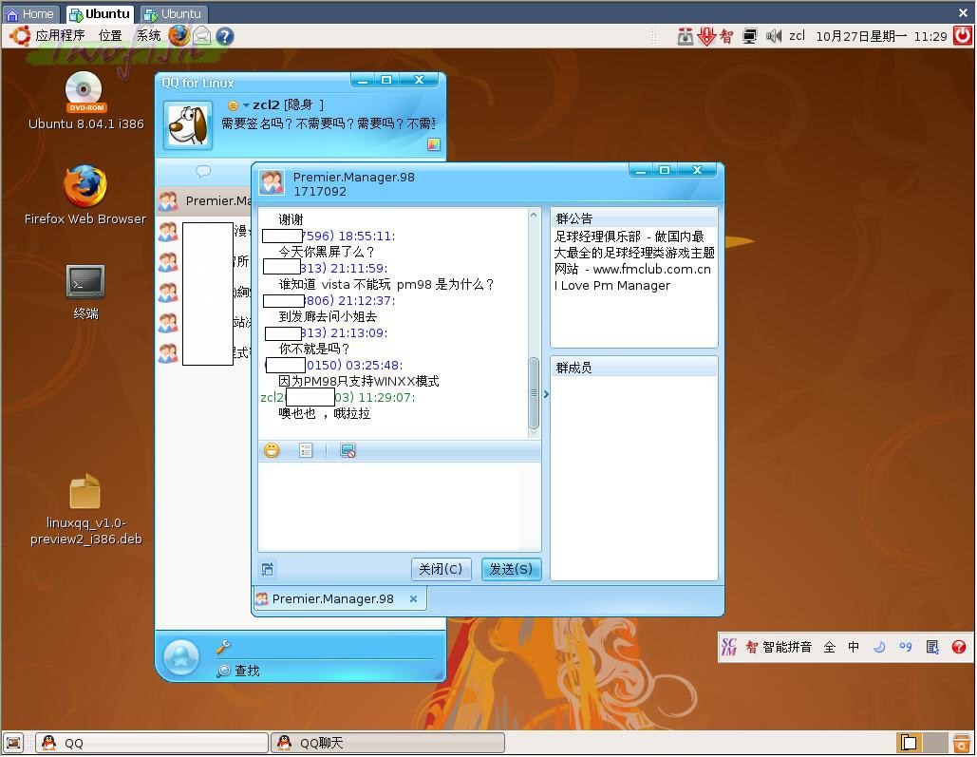977x757 pixels.
Task: Click the message input area
Action: (400, 506)
